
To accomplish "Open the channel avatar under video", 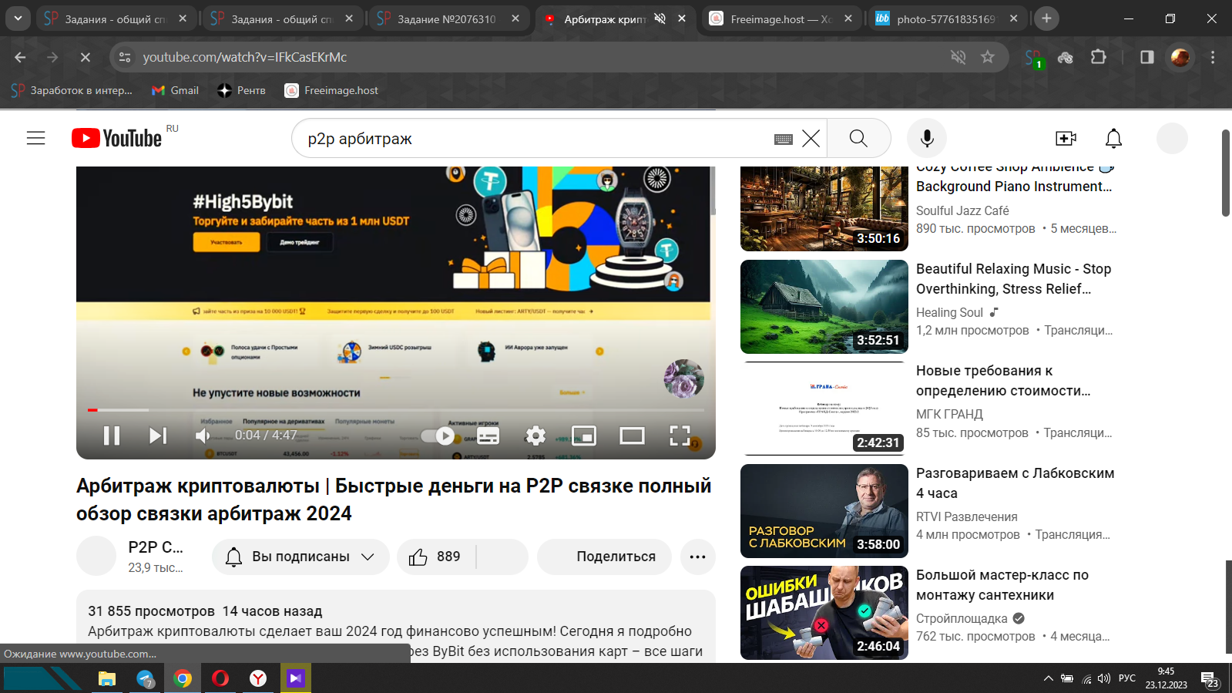I will tap(96, 556).
